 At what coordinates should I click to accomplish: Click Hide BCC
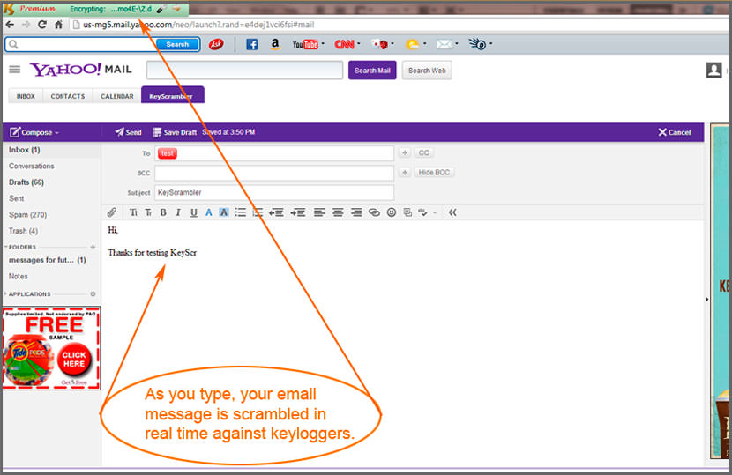click(x=434, y=172)
